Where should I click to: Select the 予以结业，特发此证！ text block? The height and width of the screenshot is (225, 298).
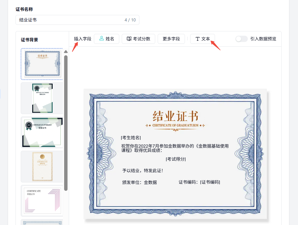click(x=142, y=171)
